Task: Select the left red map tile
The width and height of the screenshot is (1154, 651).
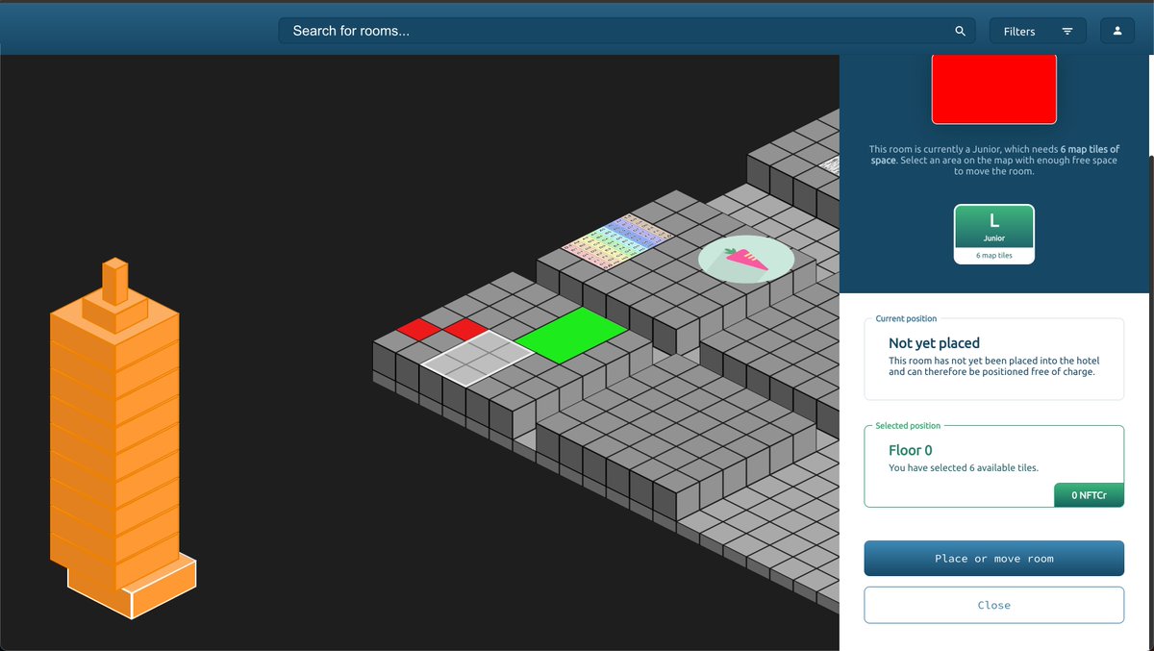Action: [x=418, y=329]
